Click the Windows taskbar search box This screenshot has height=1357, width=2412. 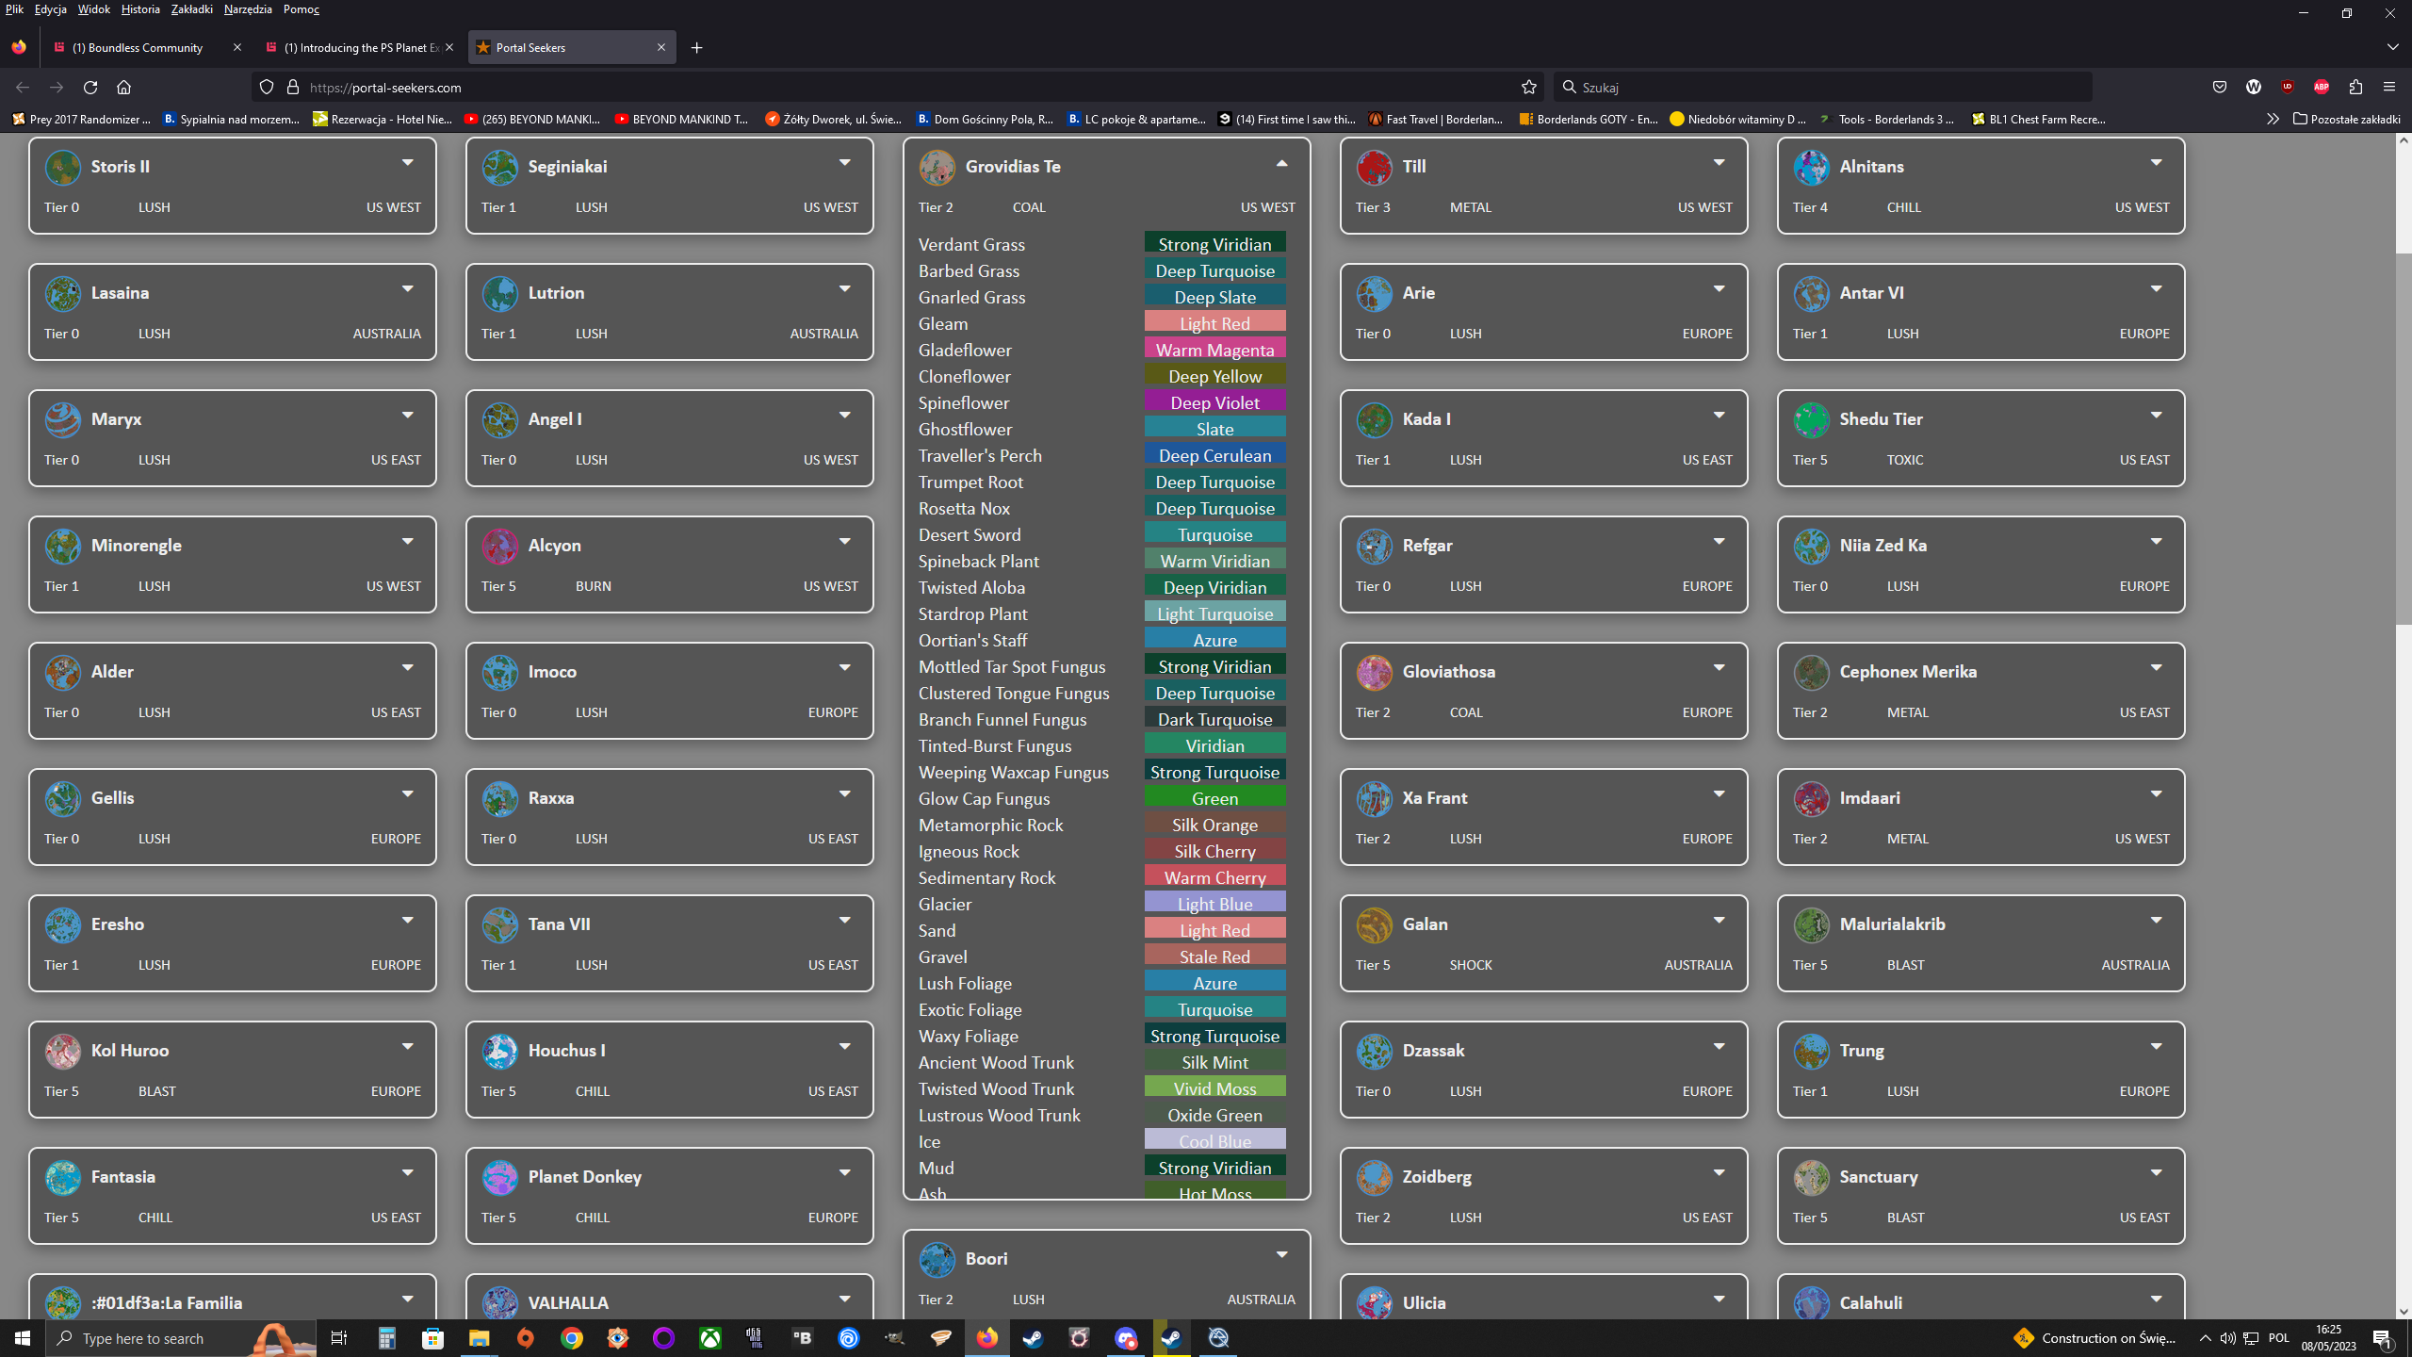(x=181, y=1338)
